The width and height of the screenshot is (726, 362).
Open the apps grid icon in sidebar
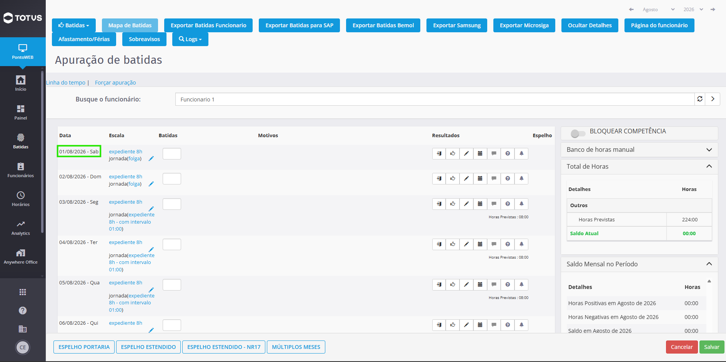(23, 292)
